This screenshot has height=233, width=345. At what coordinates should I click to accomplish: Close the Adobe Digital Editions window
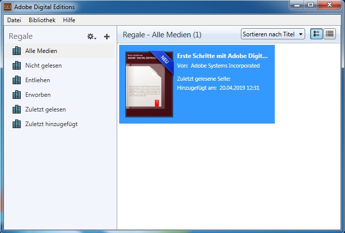point(329,5)
